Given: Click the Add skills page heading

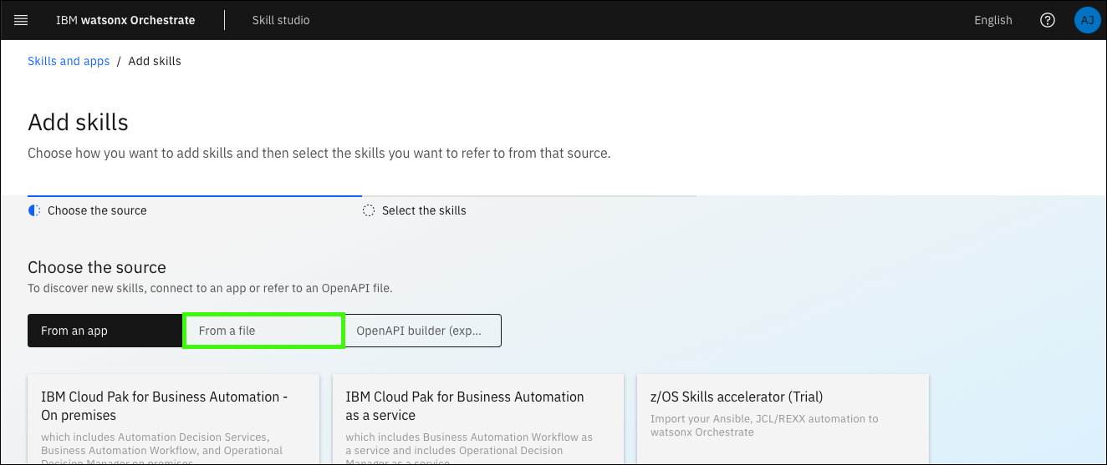Looking at the screenshot, I should (78, 123).
